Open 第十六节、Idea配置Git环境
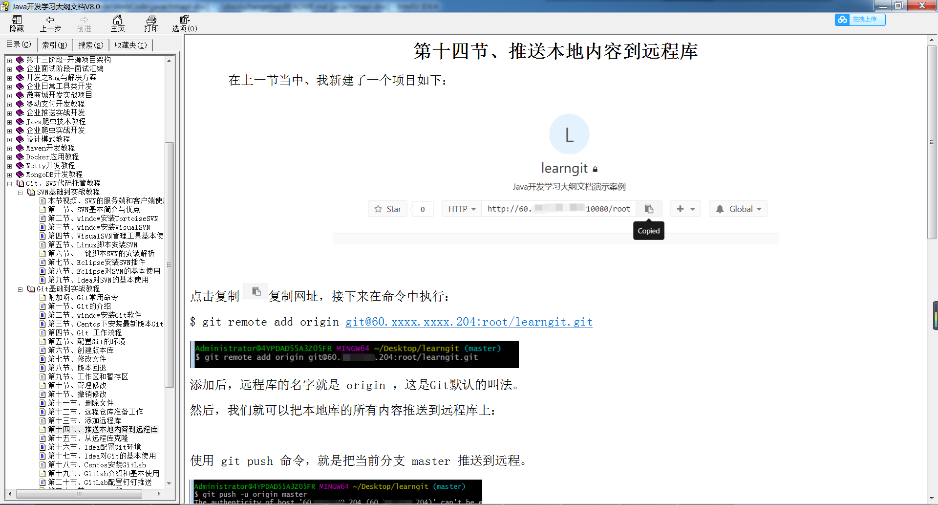The height and width of the screenshot is (505, 938). point(94,447)
